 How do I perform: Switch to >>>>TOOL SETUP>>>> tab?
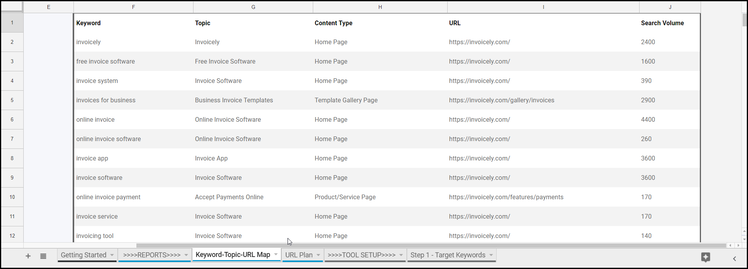pos(361,255)
